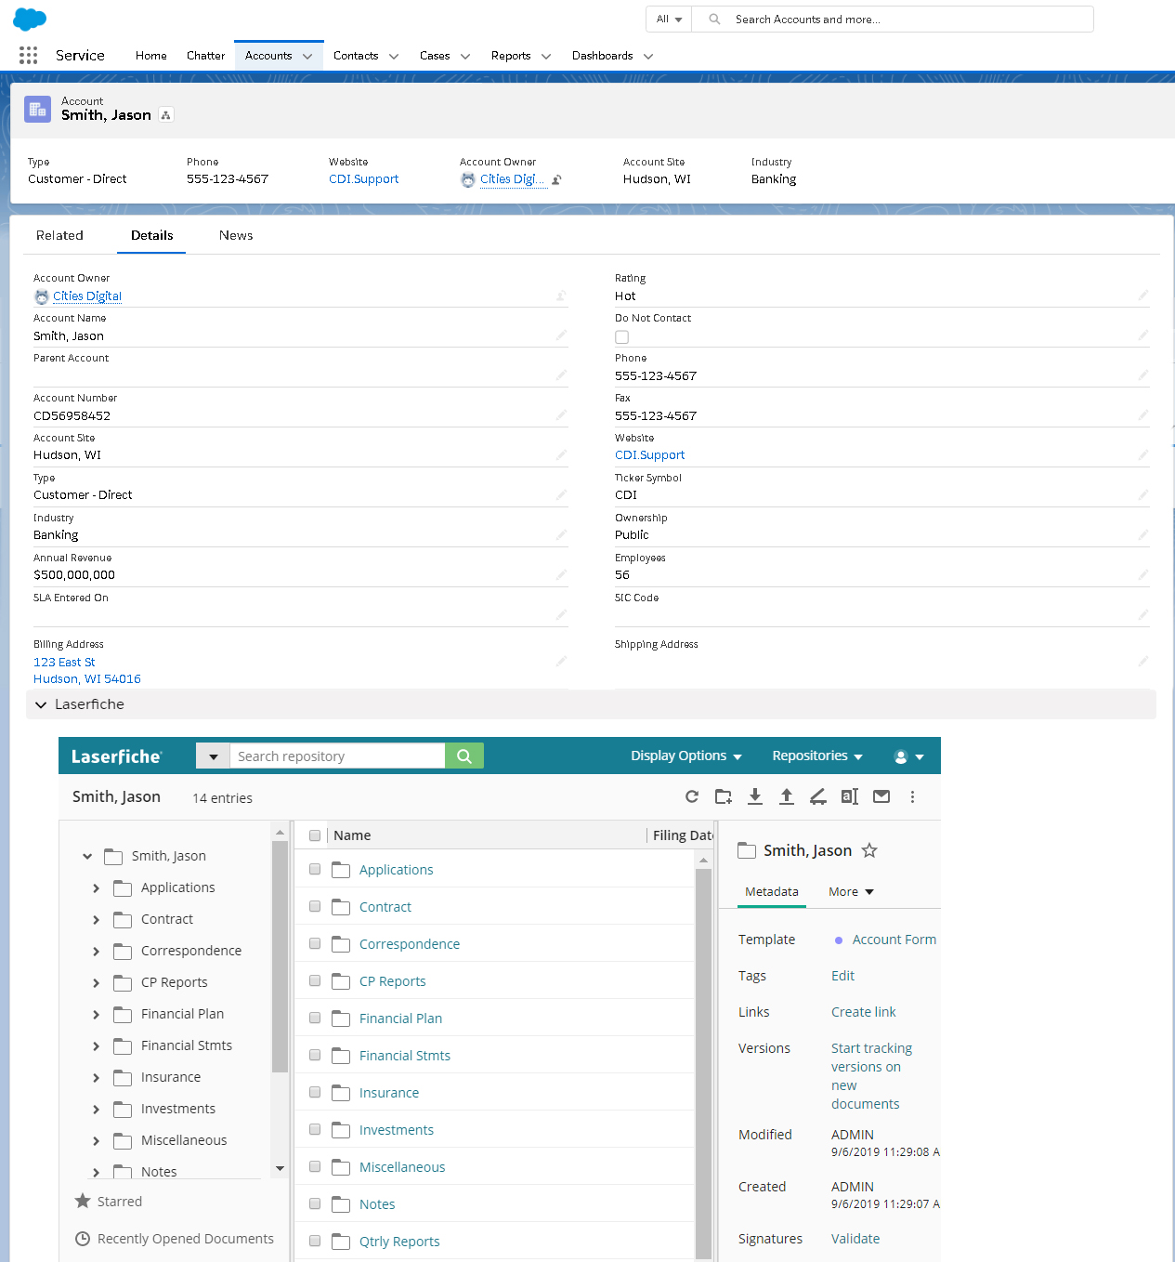
Task: Open the Cases tab dropdown chevron
Action: click(465, 57)
